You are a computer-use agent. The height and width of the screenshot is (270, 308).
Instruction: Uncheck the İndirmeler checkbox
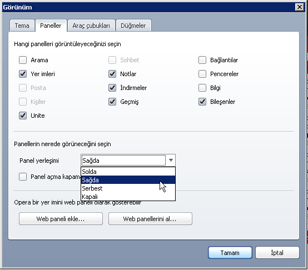click(x=112, y=88)
